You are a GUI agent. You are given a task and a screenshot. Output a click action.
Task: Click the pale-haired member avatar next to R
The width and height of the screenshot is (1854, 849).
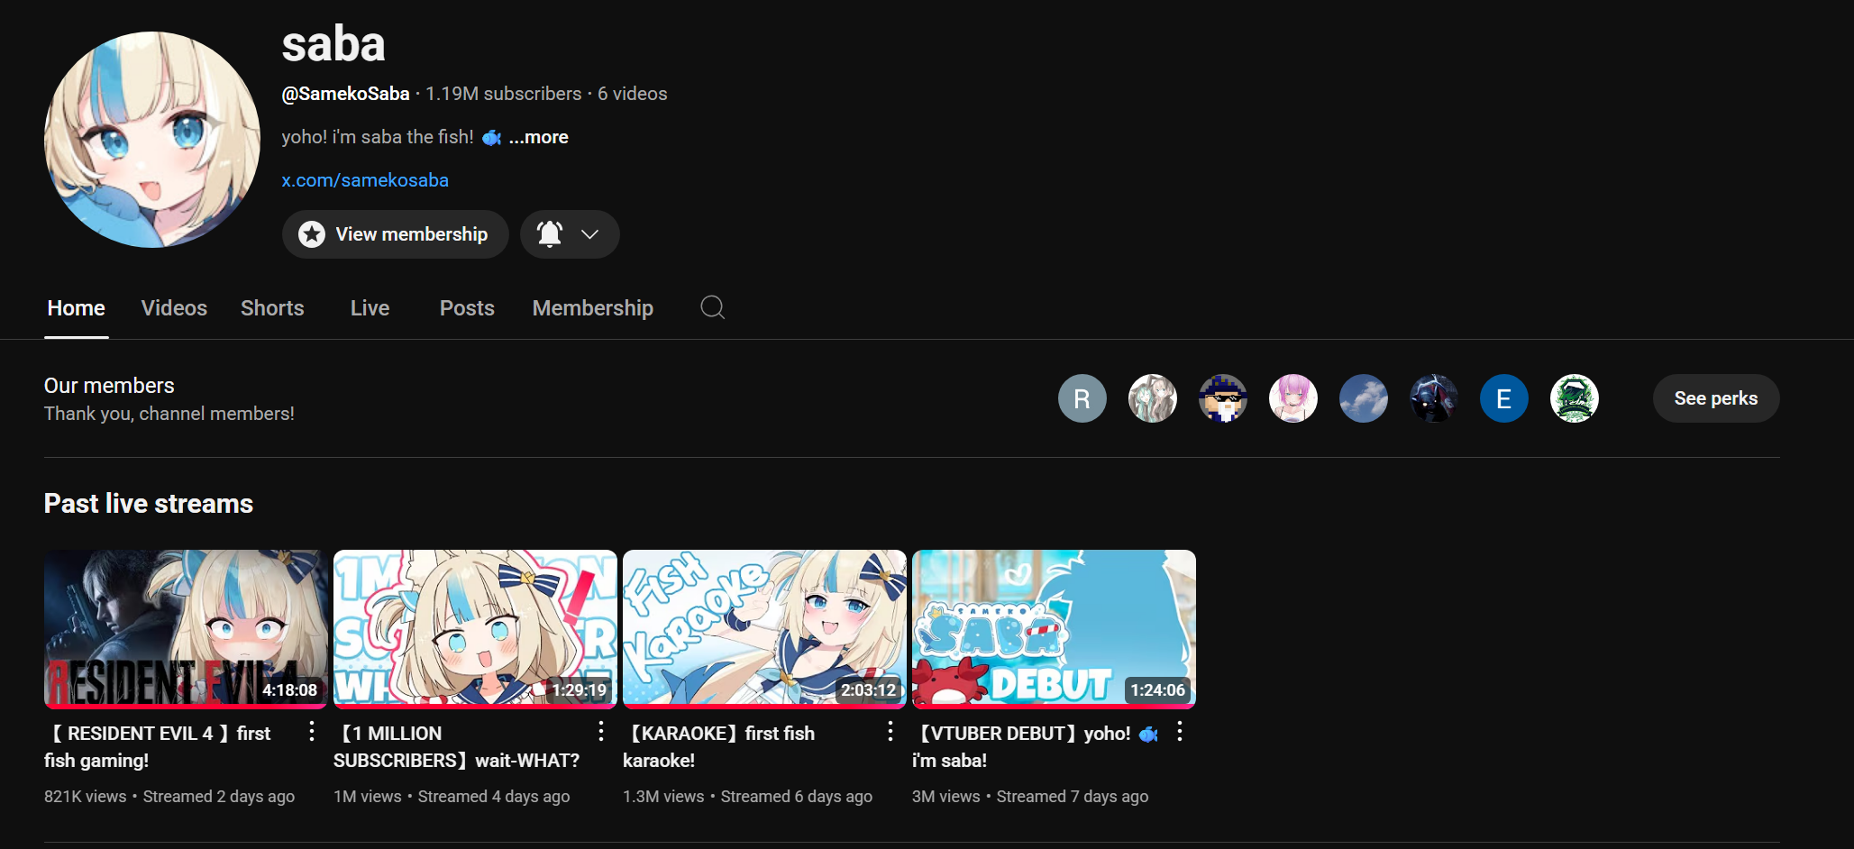(1153, 398)
